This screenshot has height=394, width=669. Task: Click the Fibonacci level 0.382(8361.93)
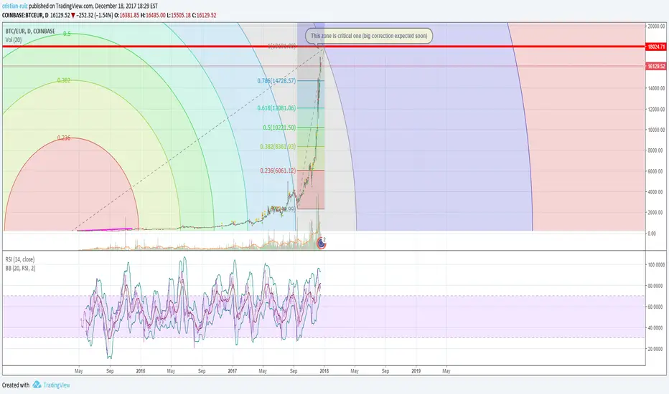278,147
